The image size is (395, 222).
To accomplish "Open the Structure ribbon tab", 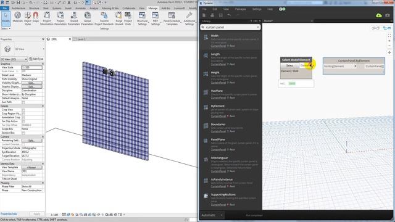I will point(34,8).
